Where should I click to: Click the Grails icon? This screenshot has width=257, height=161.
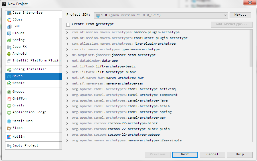coord(9,106)
